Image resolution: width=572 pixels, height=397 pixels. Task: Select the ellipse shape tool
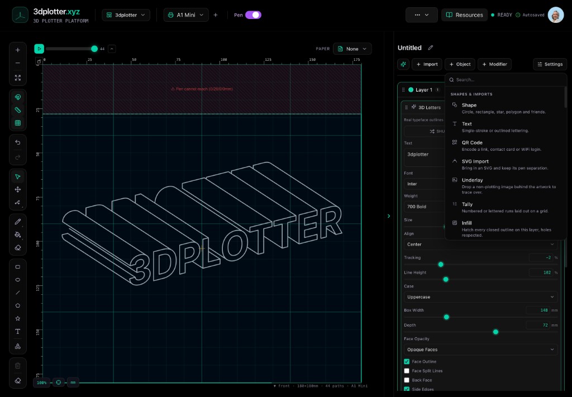[x=17, y=280]
